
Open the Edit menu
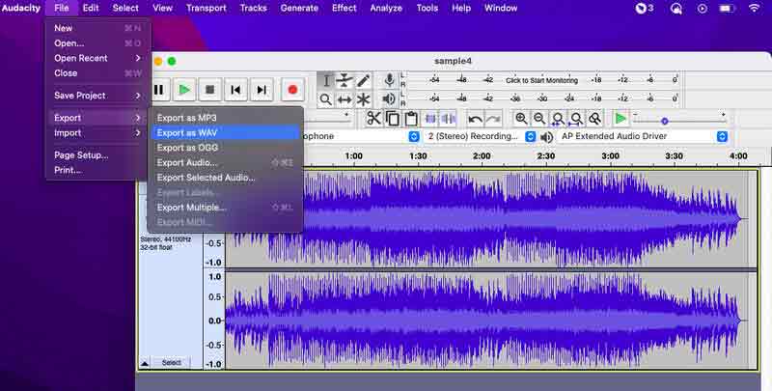coord(91,8)
